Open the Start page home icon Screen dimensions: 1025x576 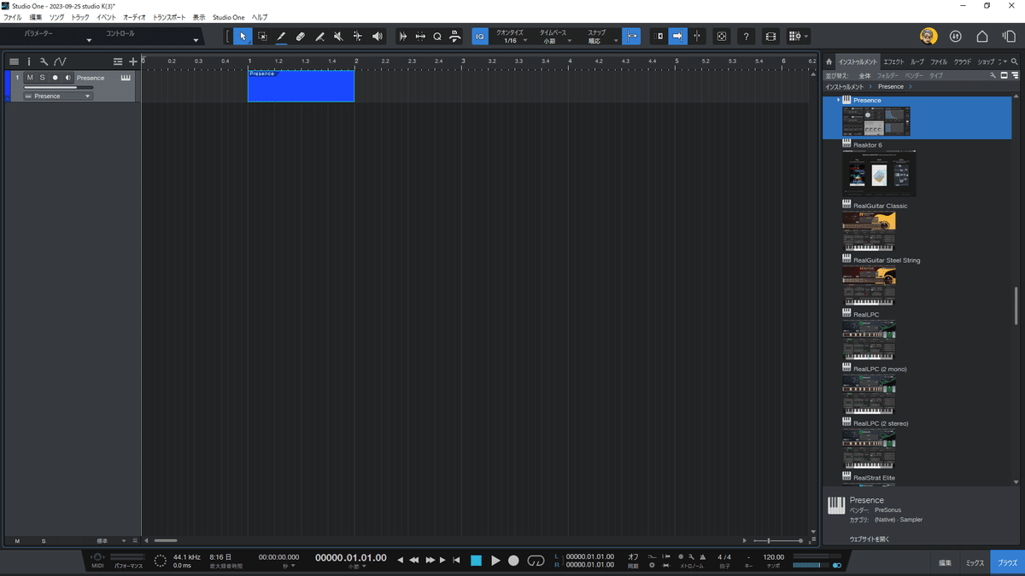coord(982,37)
